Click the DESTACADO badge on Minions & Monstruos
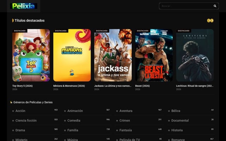Image resolution: width=226 pixels, height=141 pixels. 61,31
